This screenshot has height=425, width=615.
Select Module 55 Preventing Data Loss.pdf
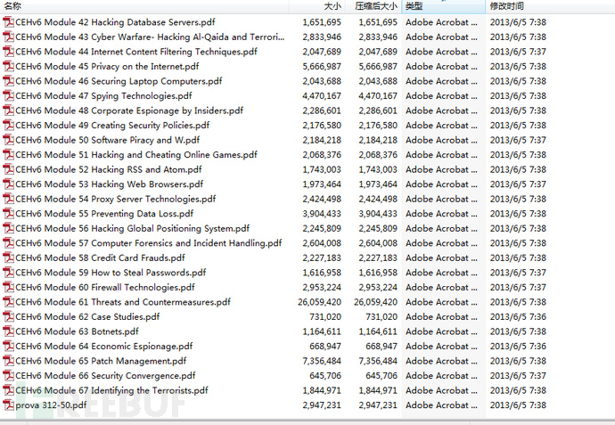pyautogui.click(x=104, y=214)
